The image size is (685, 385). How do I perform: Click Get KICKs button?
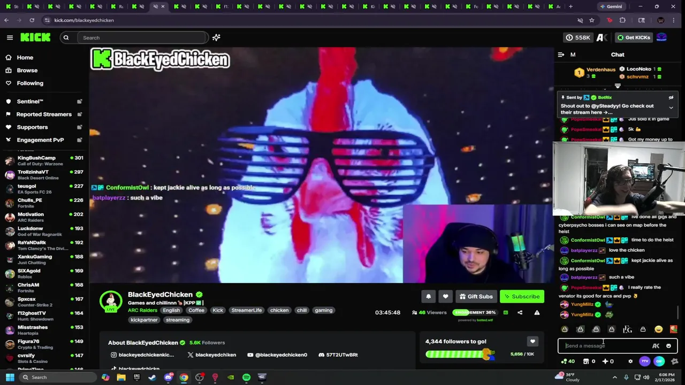(x=634, y=37)
